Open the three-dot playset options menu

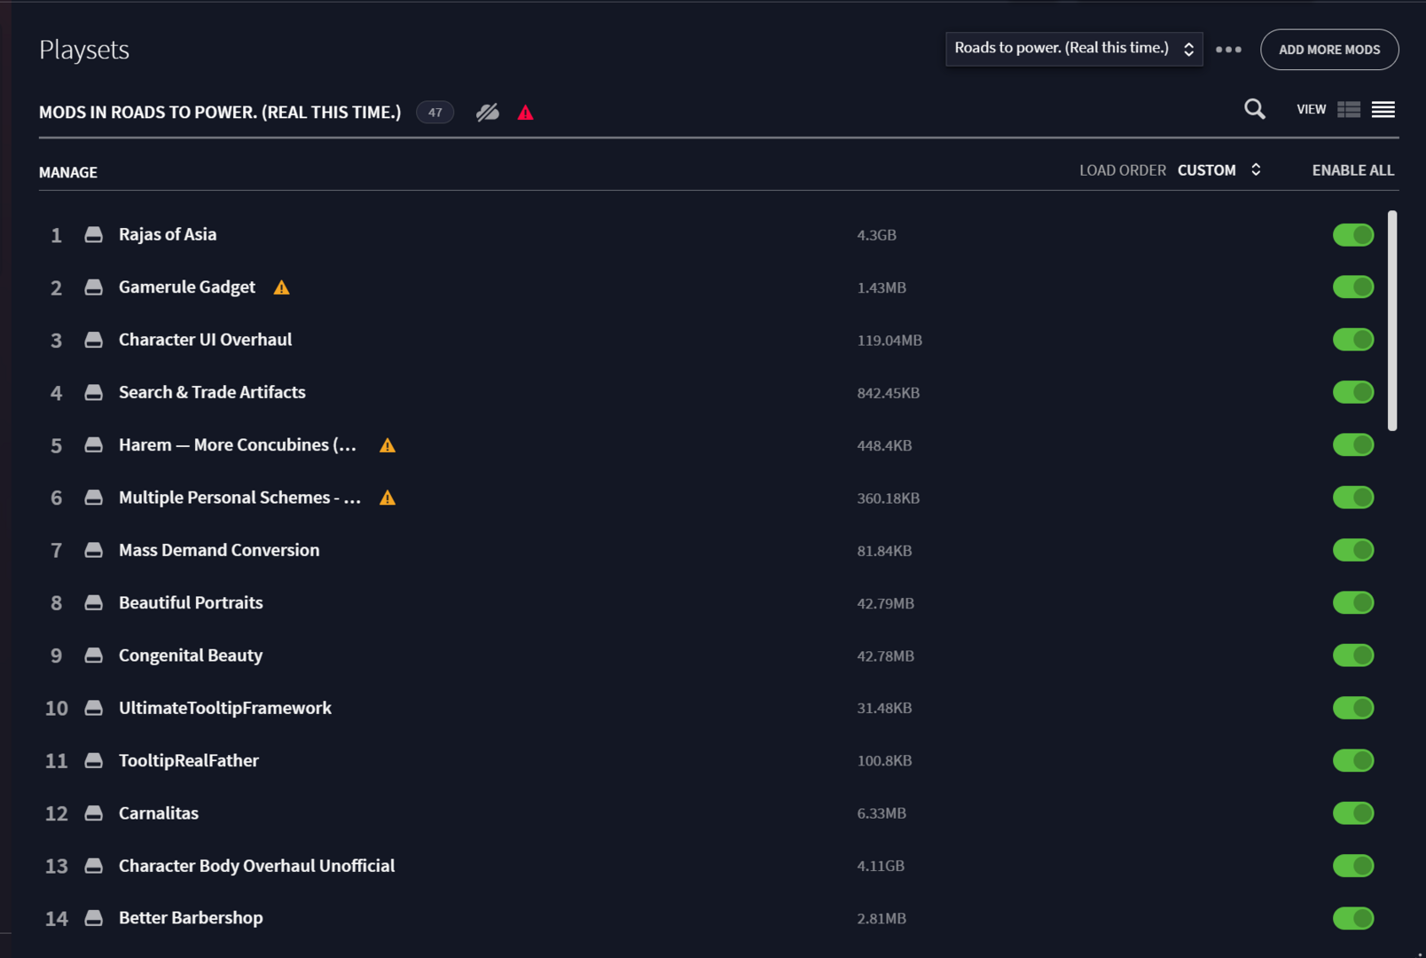pyautogui.click(x=1229, y=50)
